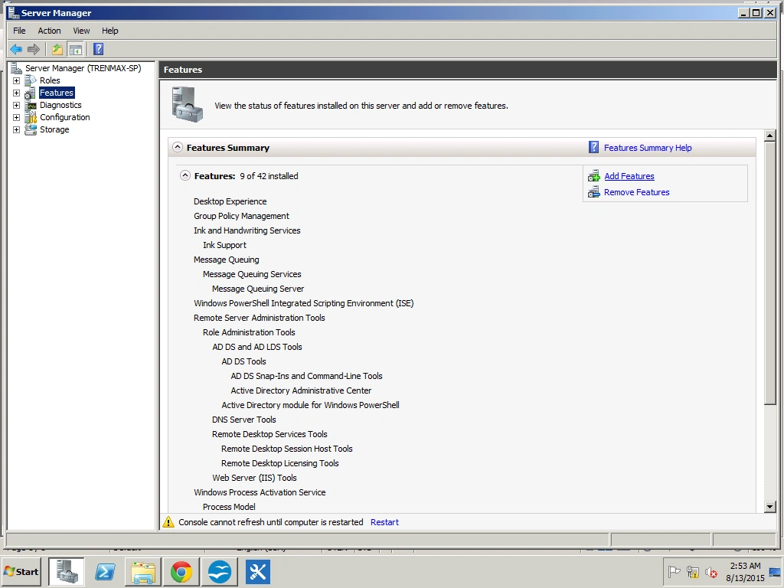
Task: Collapse the Features Summary section
Action: click(x=177, y=147)
